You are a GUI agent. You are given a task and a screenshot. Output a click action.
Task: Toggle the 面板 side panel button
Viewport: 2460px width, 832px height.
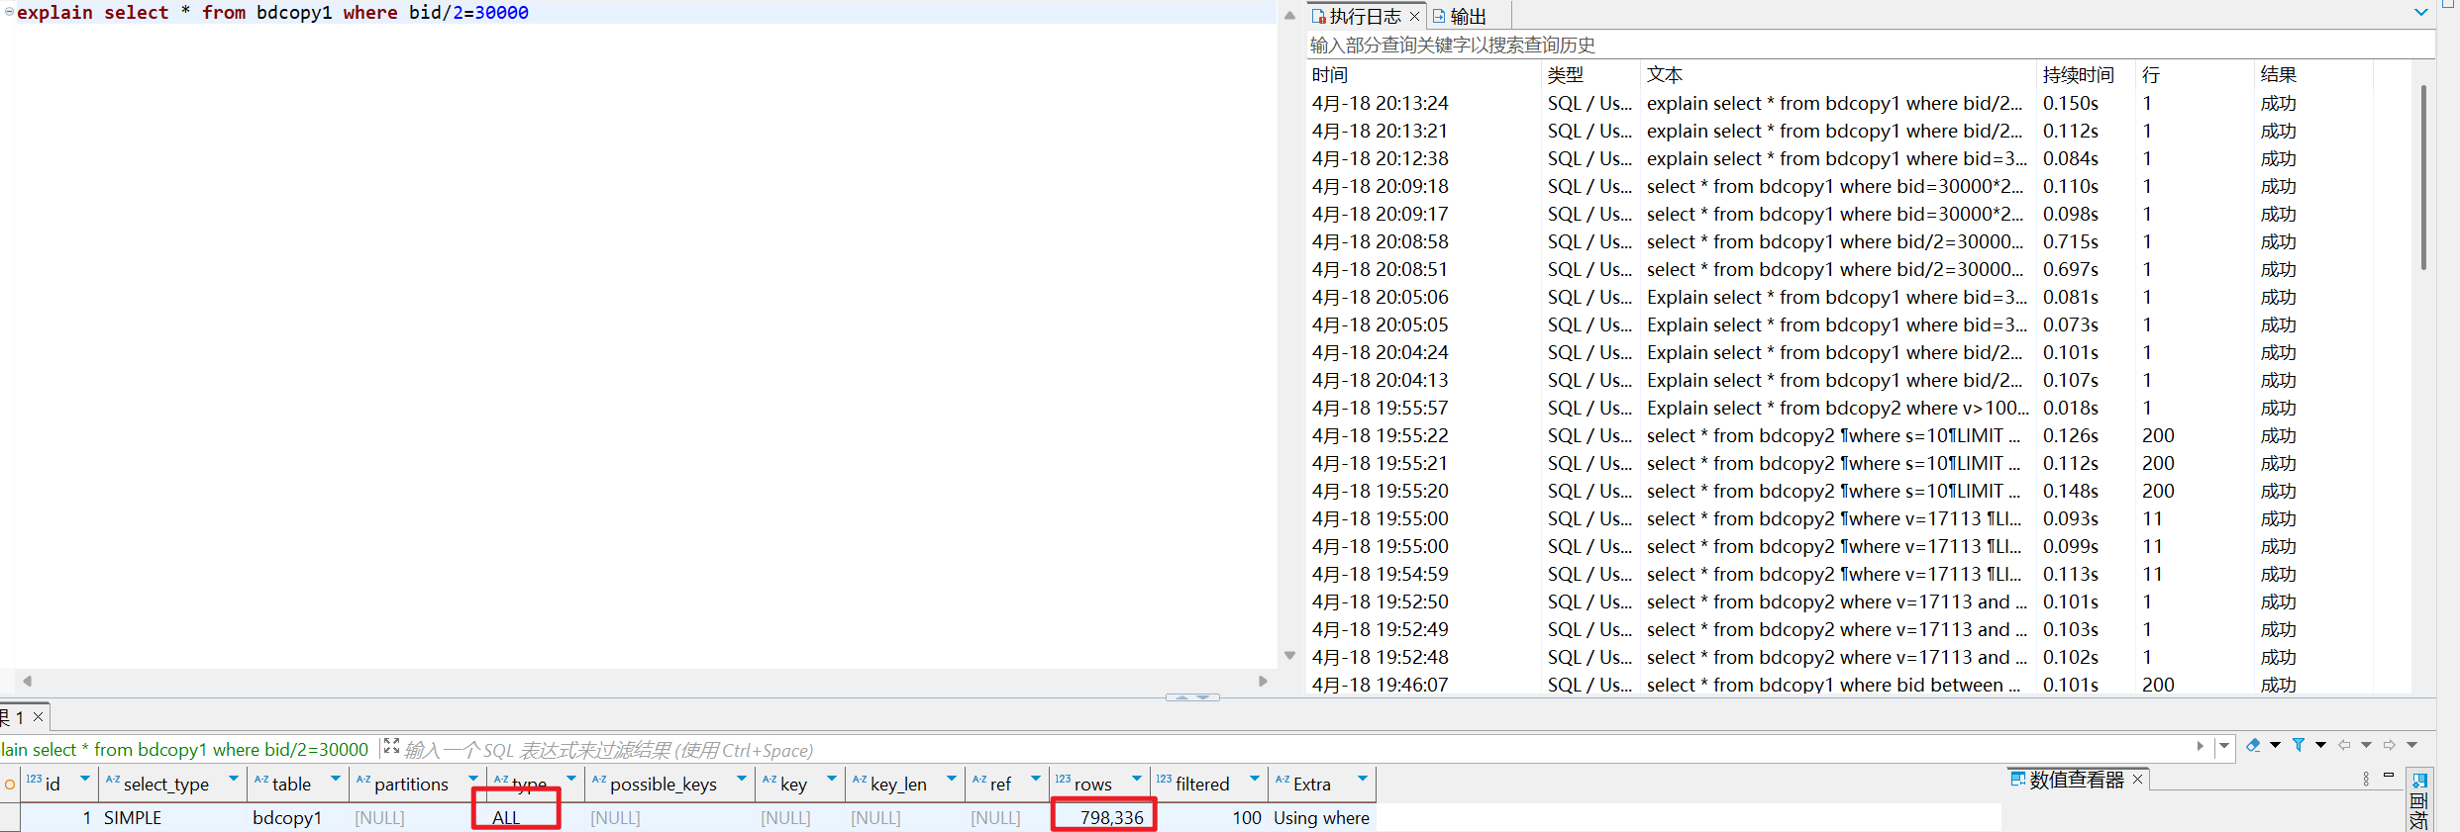coord(2418,800)
